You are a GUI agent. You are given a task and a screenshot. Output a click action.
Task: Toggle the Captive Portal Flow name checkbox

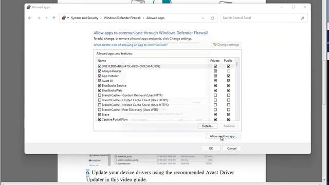(x=100, y=119)
